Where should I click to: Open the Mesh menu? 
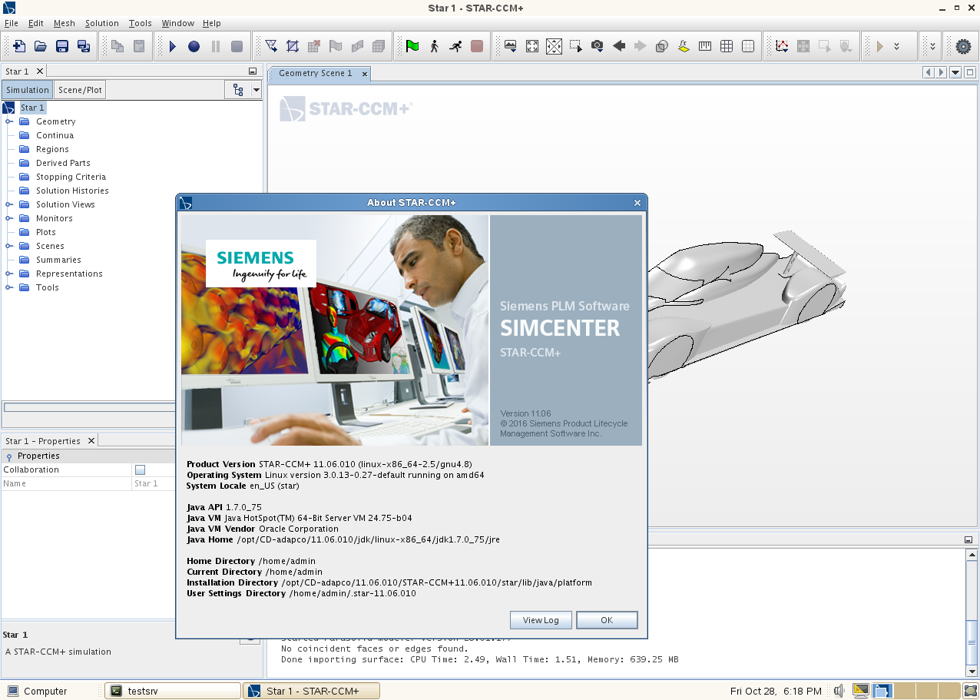(65, 23)
